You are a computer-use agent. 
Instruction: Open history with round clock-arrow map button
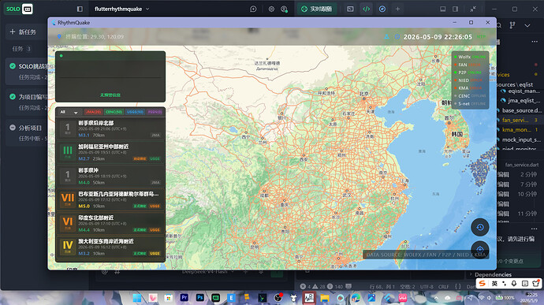pyautogui.click(x=480, y=227)
